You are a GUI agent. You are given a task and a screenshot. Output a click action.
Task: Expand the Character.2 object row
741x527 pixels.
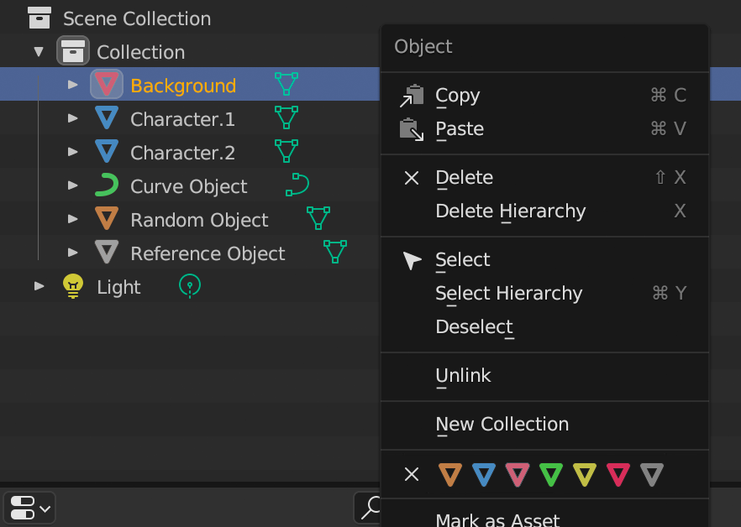coord(73,152)
